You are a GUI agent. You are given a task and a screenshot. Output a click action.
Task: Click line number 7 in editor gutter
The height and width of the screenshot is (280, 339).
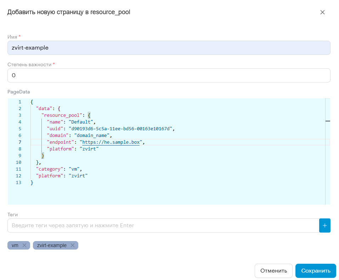[20, 142]
